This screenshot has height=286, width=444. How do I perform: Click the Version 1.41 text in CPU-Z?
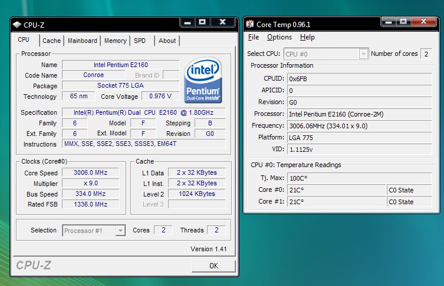(208, 249)
